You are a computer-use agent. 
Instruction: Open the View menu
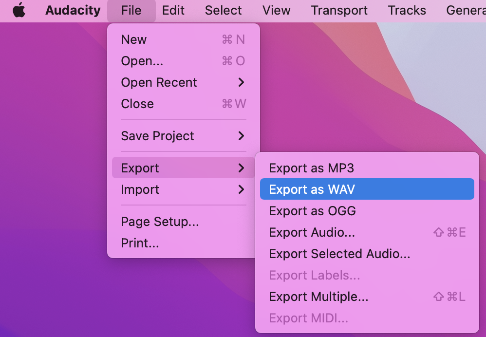[x=277, y=11]
